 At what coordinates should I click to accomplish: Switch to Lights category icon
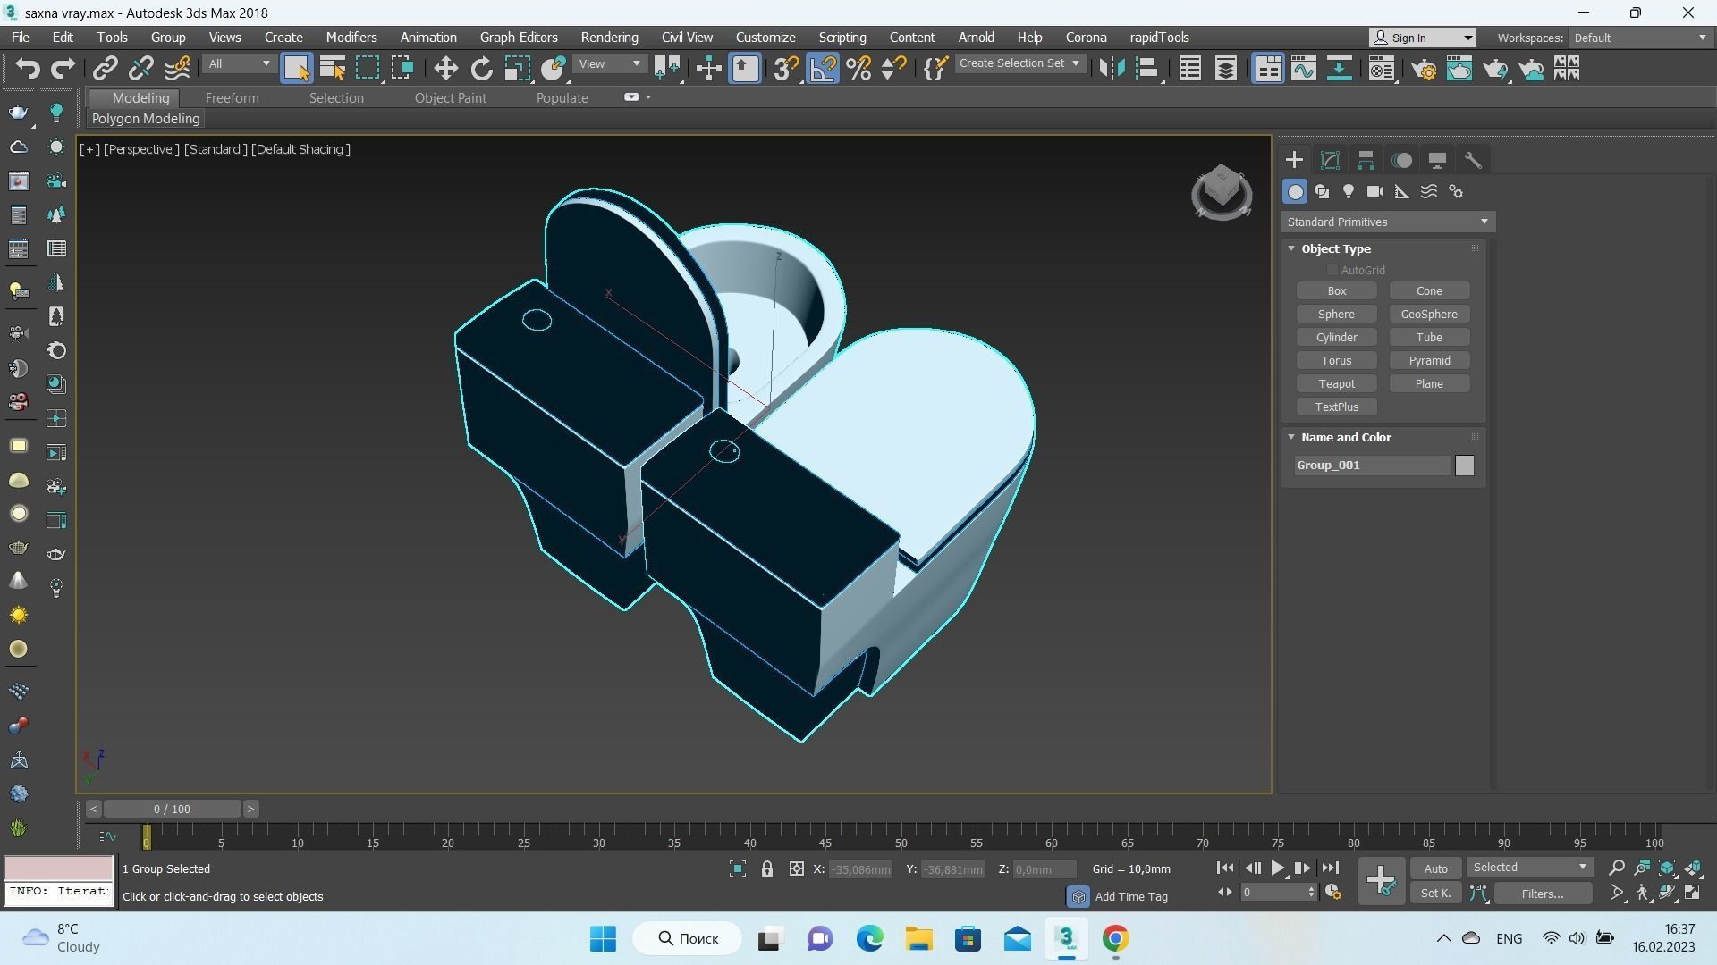1349,192
